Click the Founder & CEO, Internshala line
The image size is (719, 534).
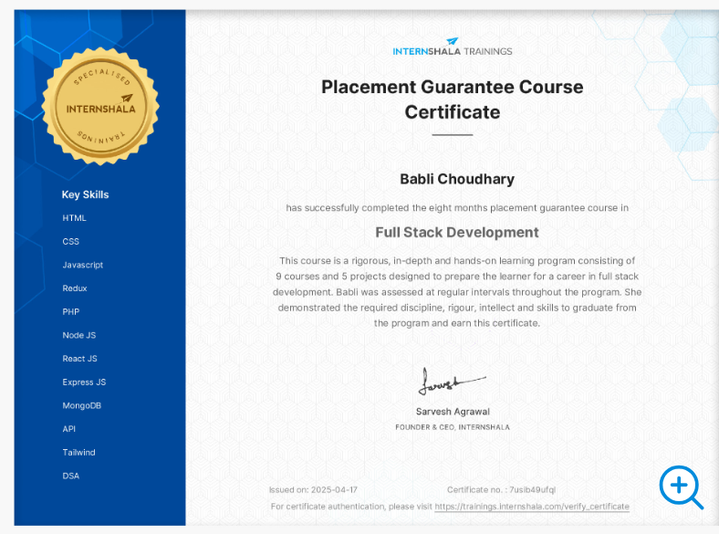pyautogui.click(x=453, y=427)
